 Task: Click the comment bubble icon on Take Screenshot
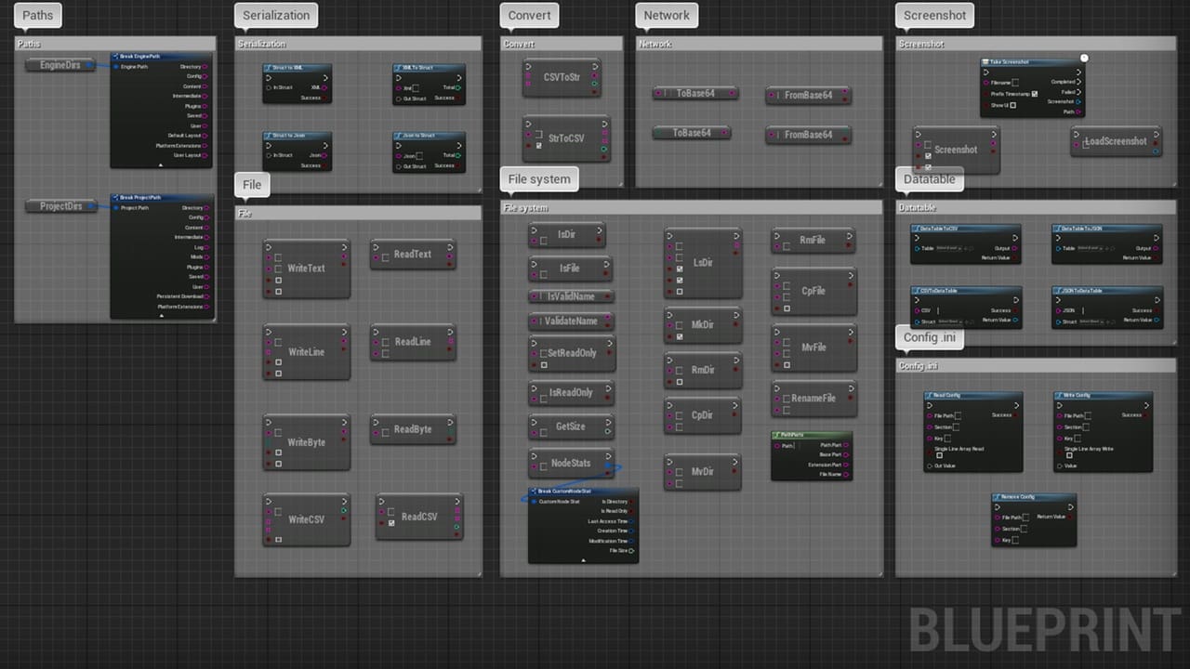click(x=1084, y=58)
